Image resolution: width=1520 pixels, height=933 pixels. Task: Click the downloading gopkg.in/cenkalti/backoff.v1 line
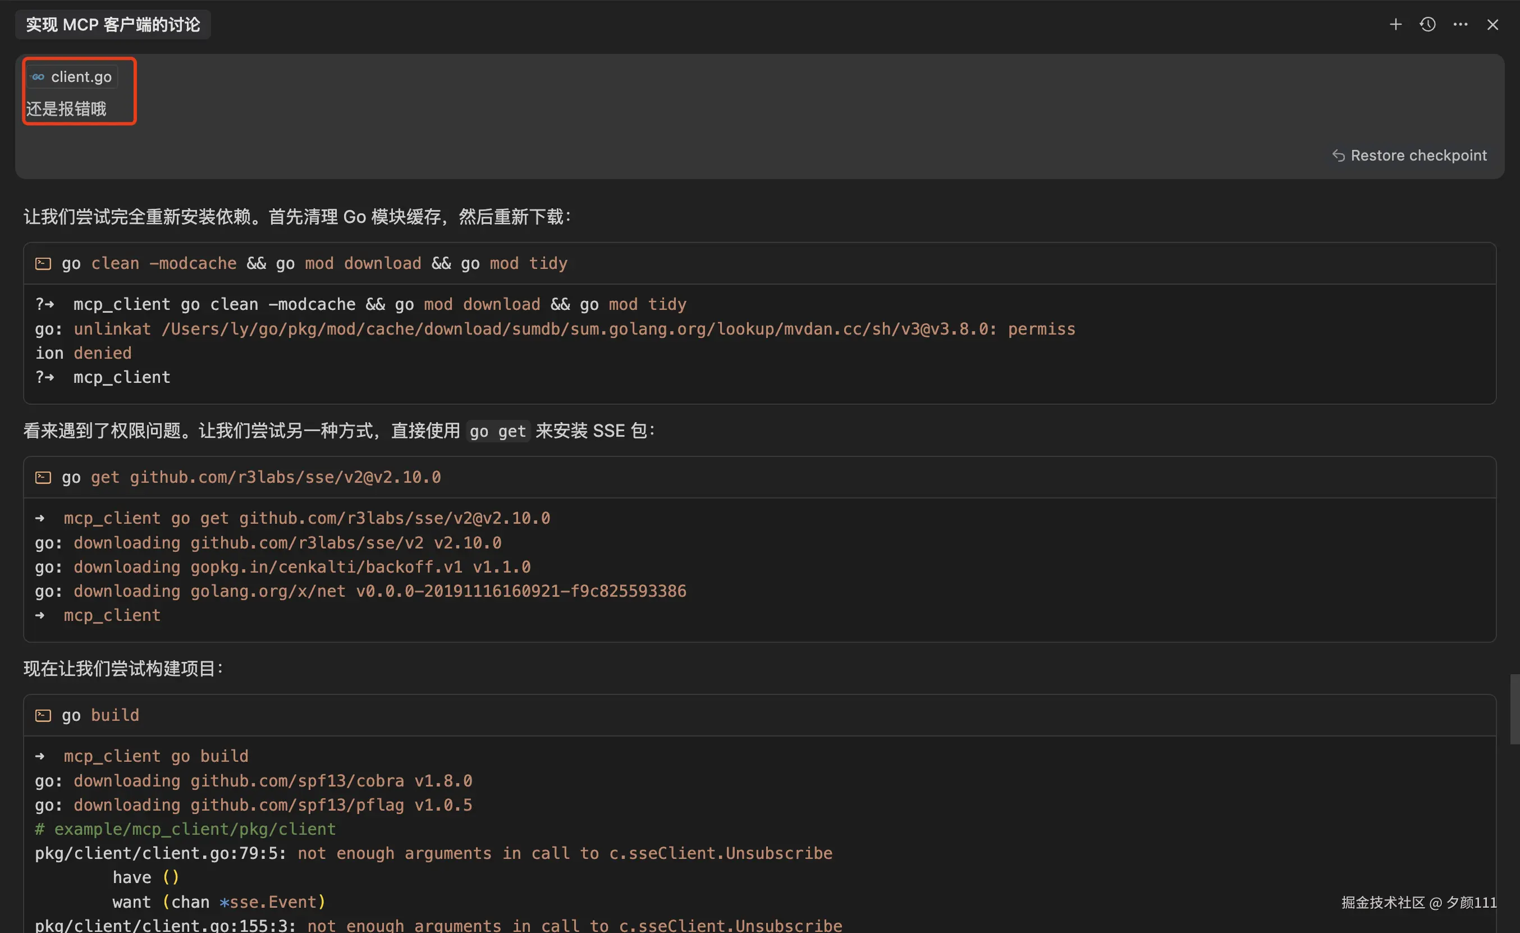point(282,566)
